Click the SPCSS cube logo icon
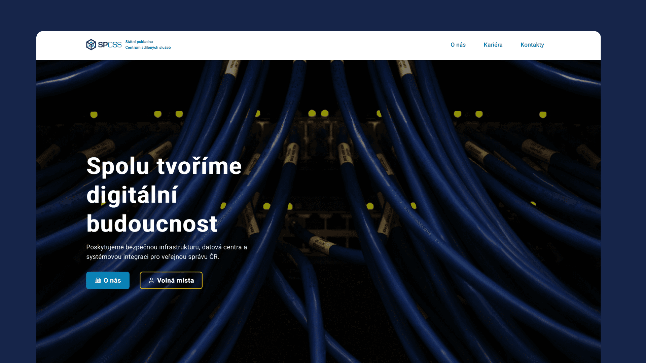 91,45
